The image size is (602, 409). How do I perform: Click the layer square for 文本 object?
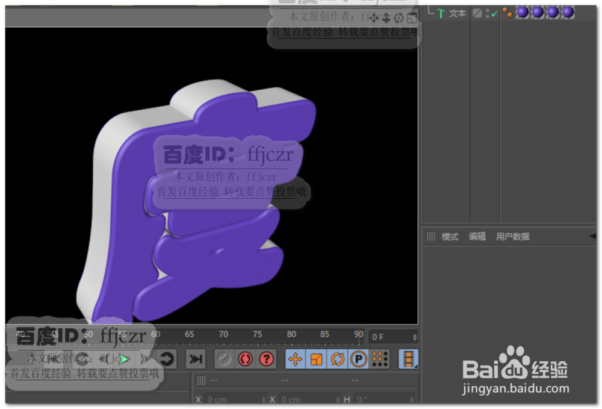tap(477, 13)
